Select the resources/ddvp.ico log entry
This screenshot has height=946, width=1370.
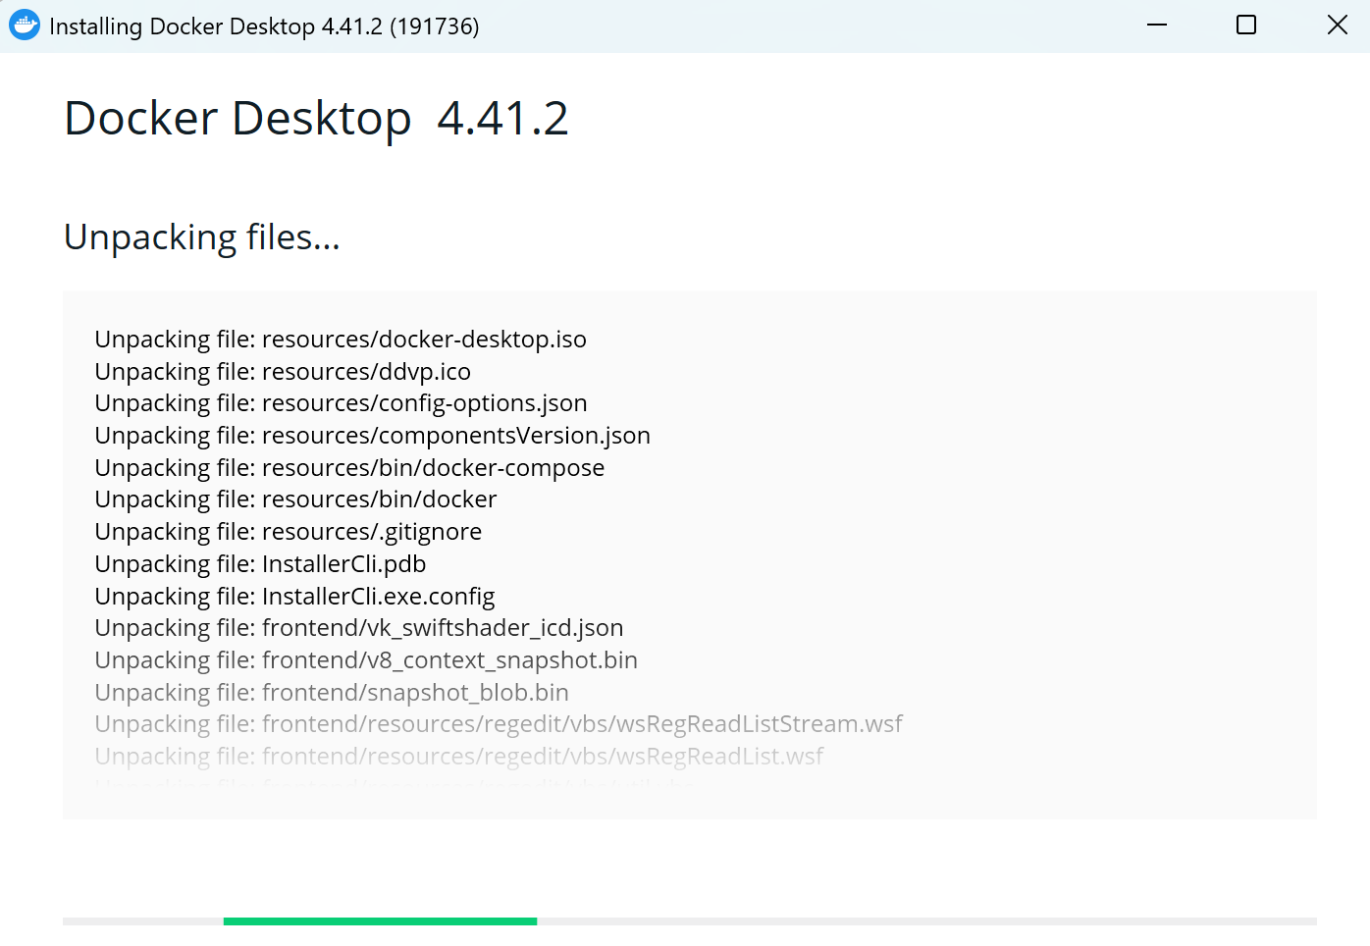[283, 372]
